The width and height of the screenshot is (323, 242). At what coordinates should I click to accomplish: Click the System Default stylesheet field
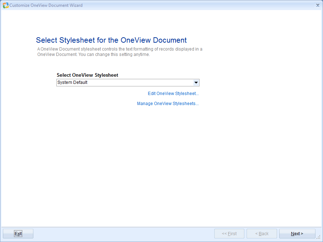(128, 83)
